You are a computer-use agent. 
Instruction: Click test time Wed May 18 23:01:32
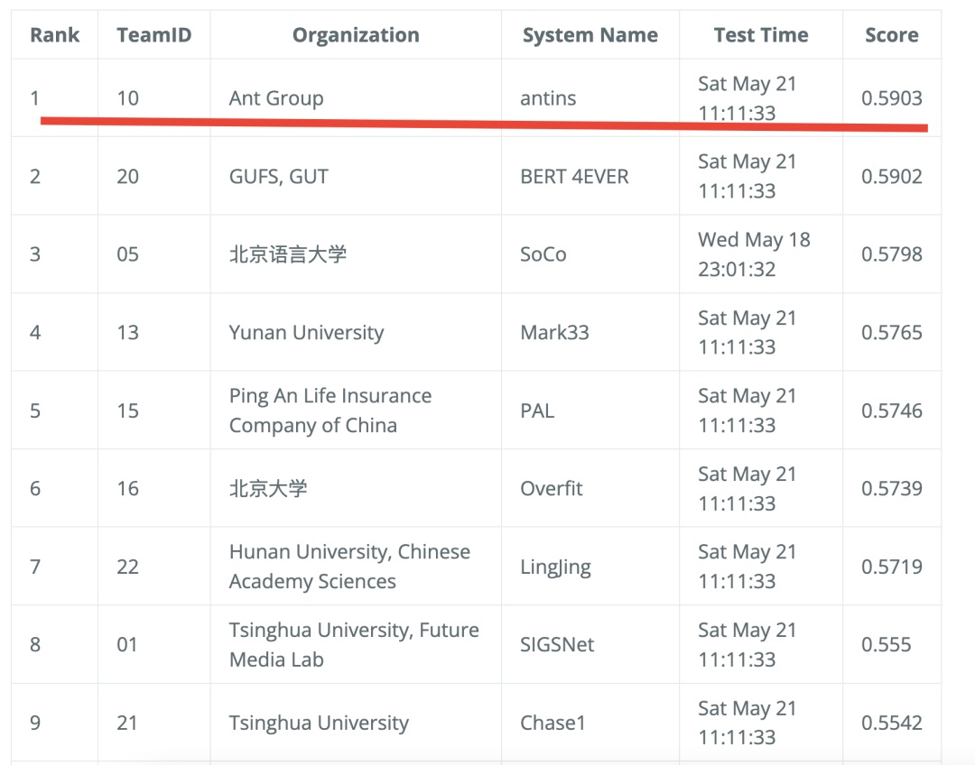754,254
